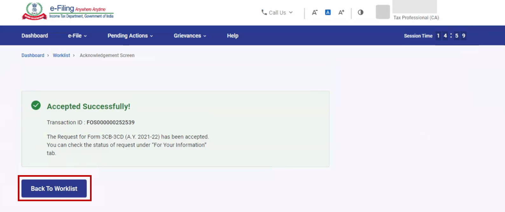
Task: Decrease the font size with the A- icon
Action: (x=315, y=12)
